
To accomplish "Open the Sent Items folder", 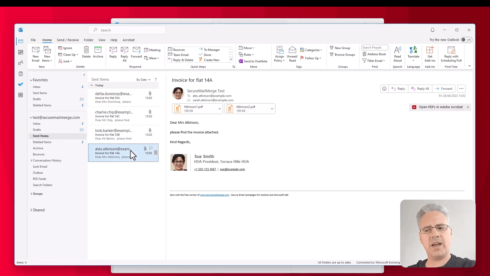I will point(40,135).
